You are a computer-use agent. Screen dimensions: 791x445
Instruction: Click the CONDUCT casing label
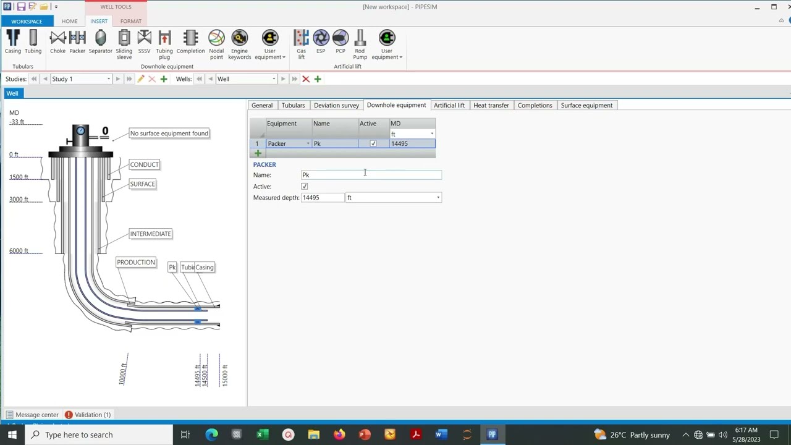pyautogui.click(x=145, y=164)
